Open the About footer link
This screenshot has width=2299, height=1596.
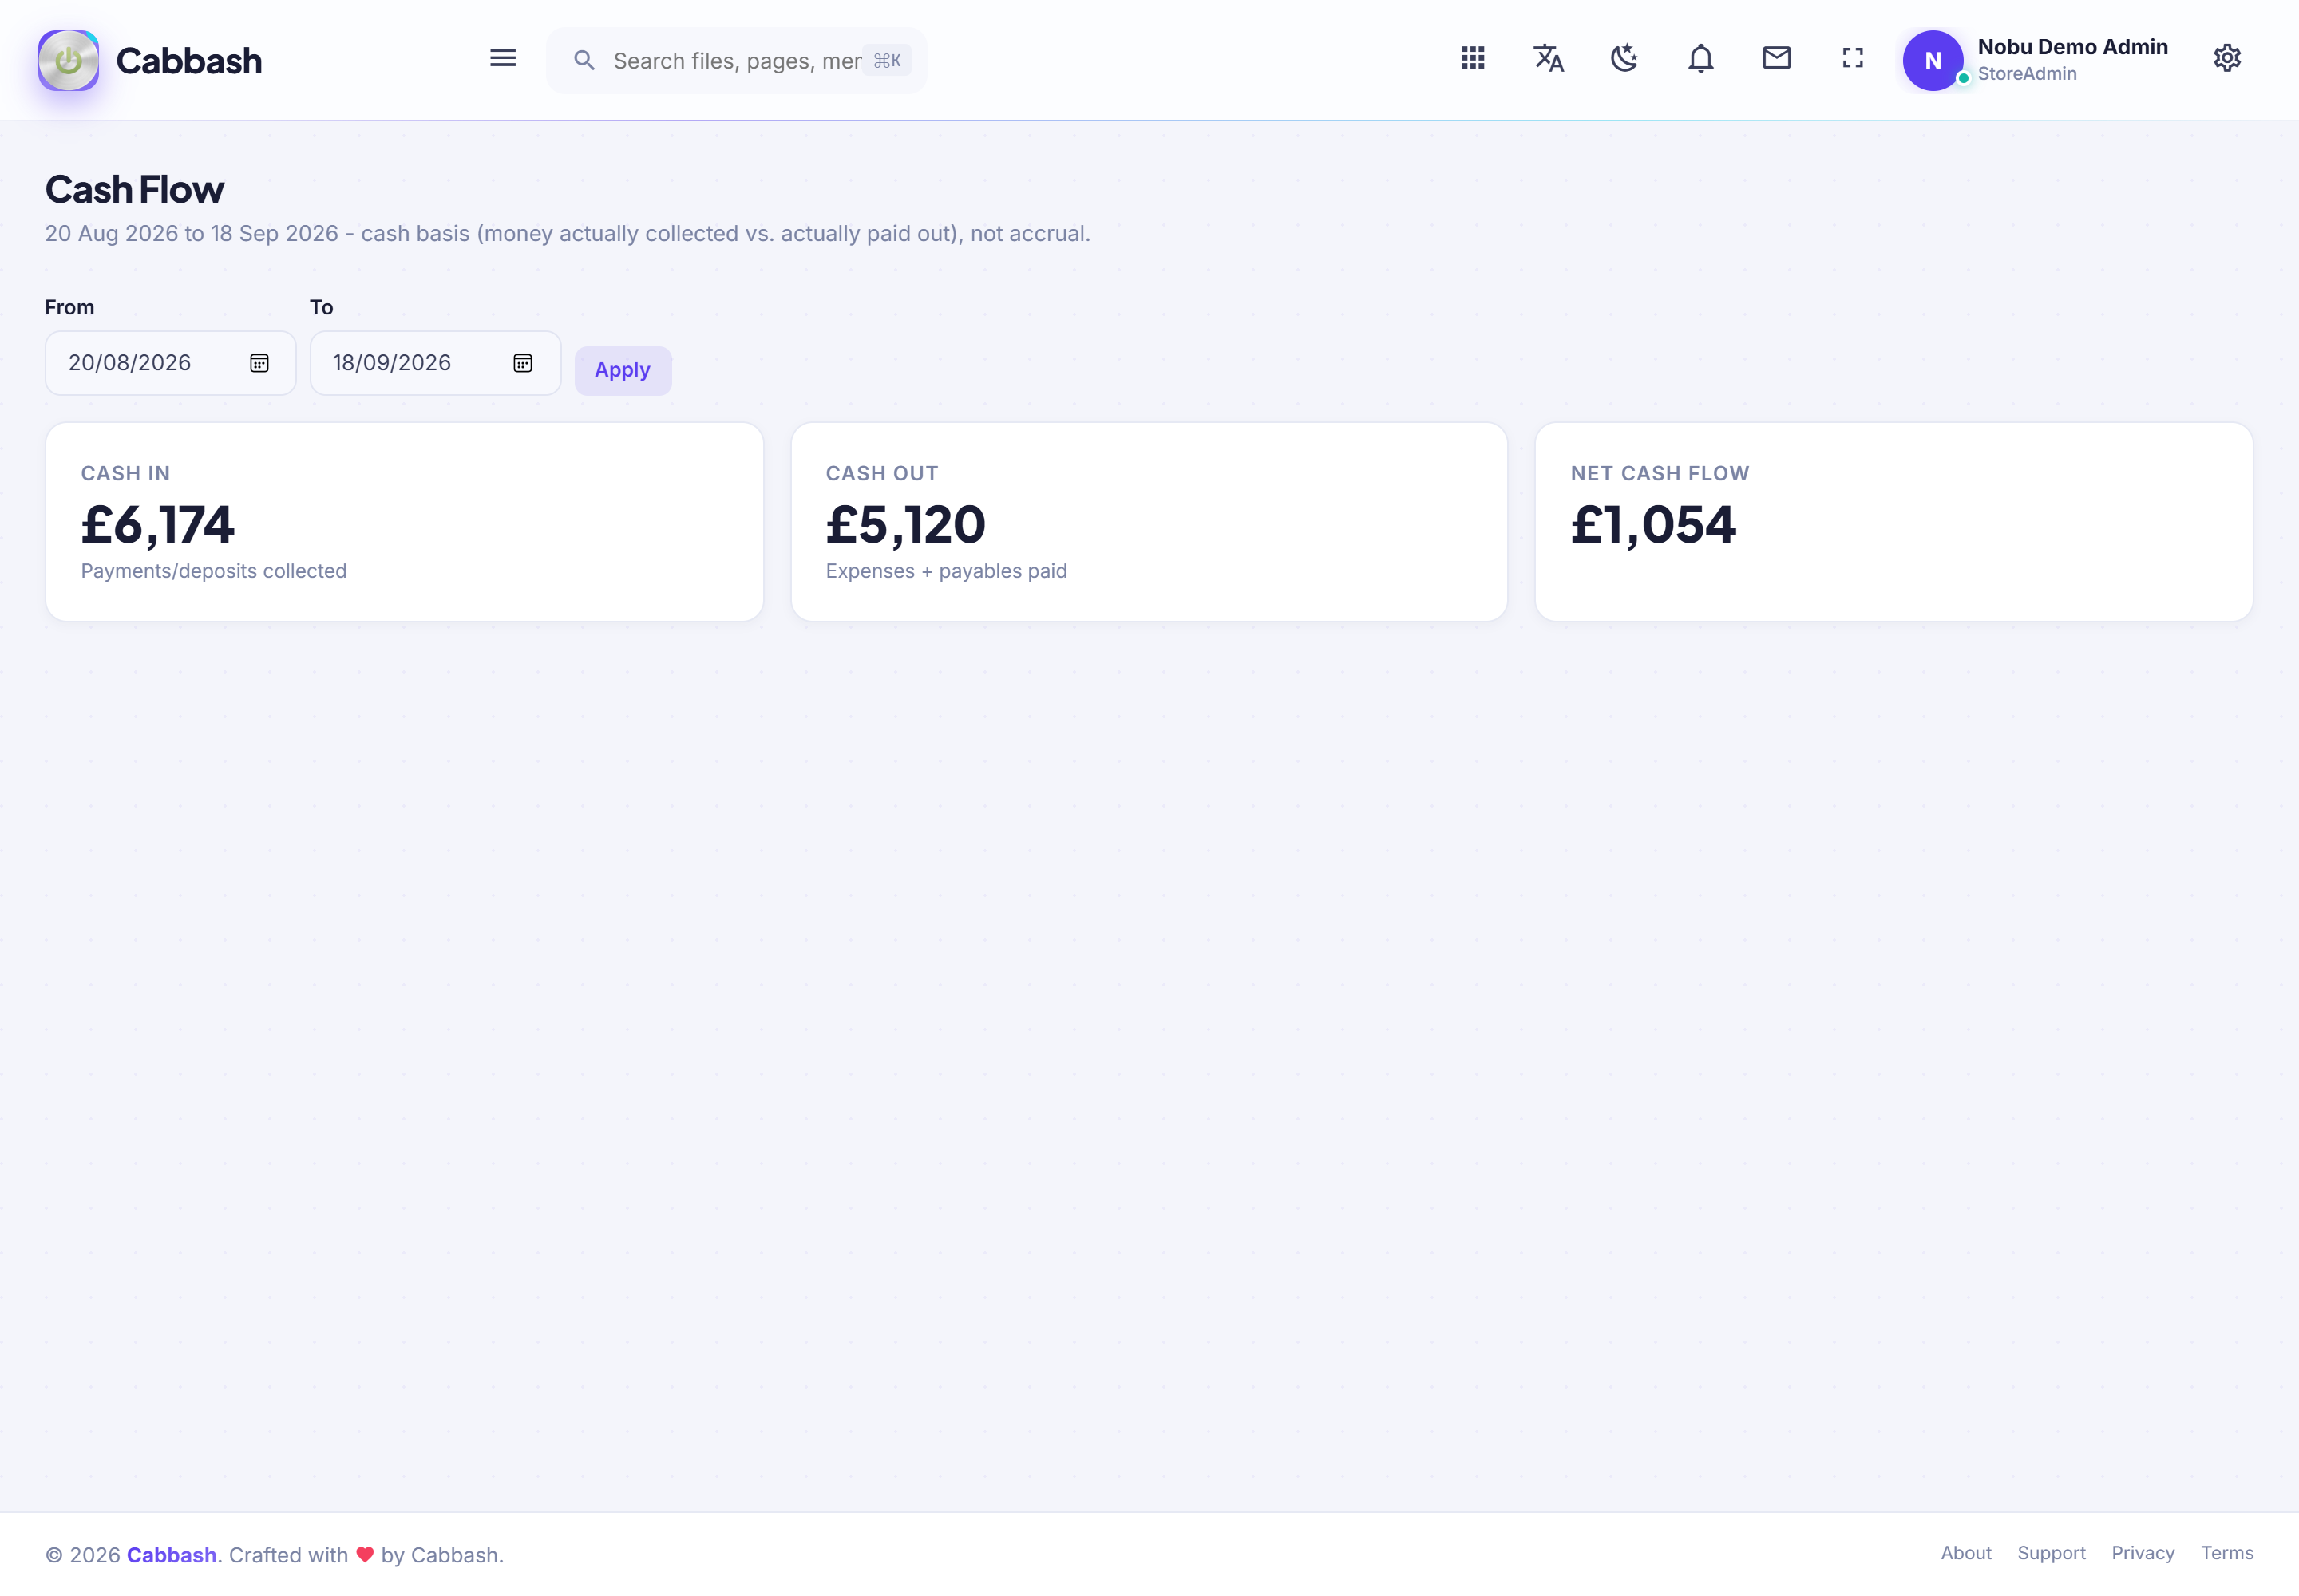[1965, 1553]
